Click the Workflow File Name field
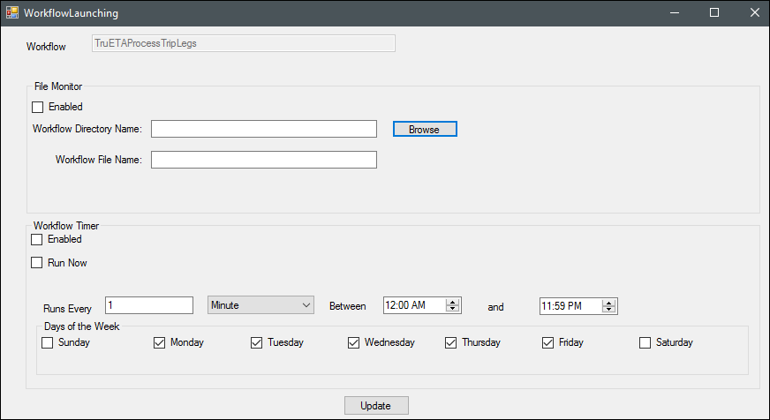770x420 pixels. 264,160
